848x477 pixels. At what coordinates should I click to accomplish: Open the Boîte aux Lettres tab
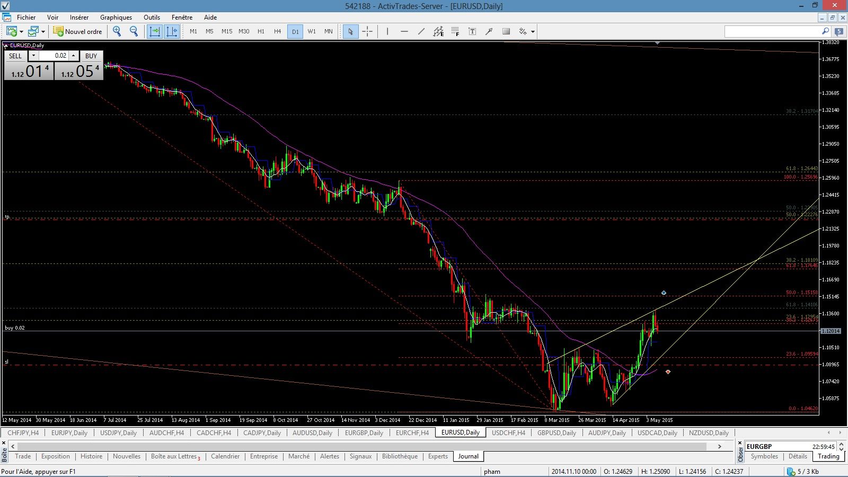175,456
